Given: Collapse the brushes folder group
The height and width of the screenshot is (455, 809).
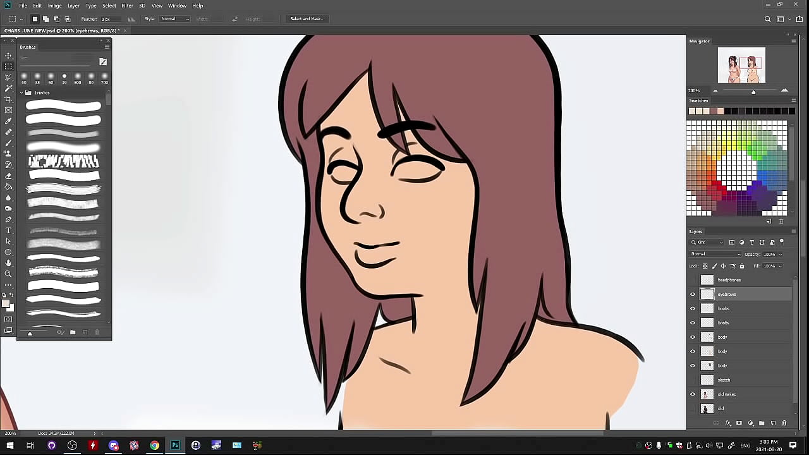Looking at the screenshot, I should pos(21,93).
